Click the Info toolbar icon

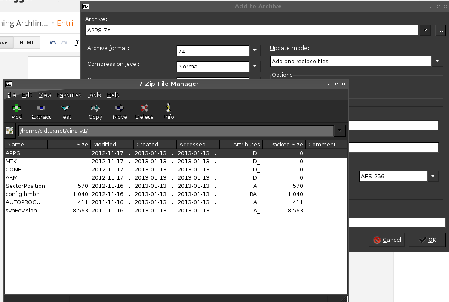click(169, 108)
